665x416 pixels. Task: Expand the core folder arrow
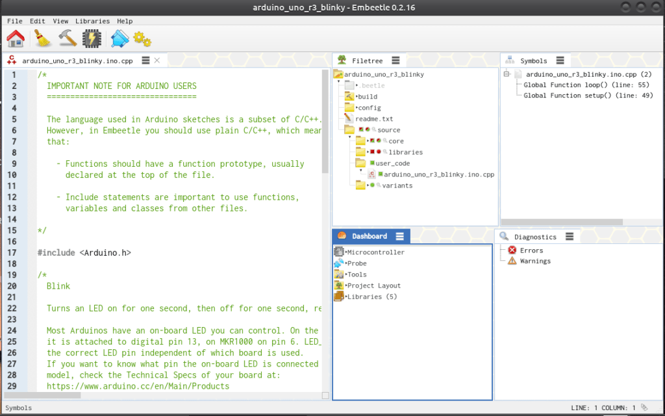[368, 141]
